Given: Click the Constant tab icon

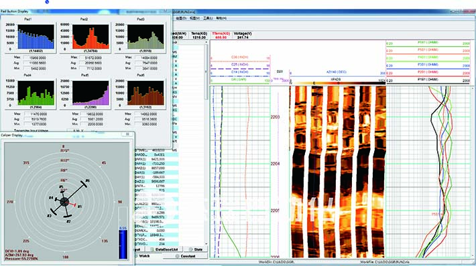Looking at the screenshot, I should click(177, 256).
